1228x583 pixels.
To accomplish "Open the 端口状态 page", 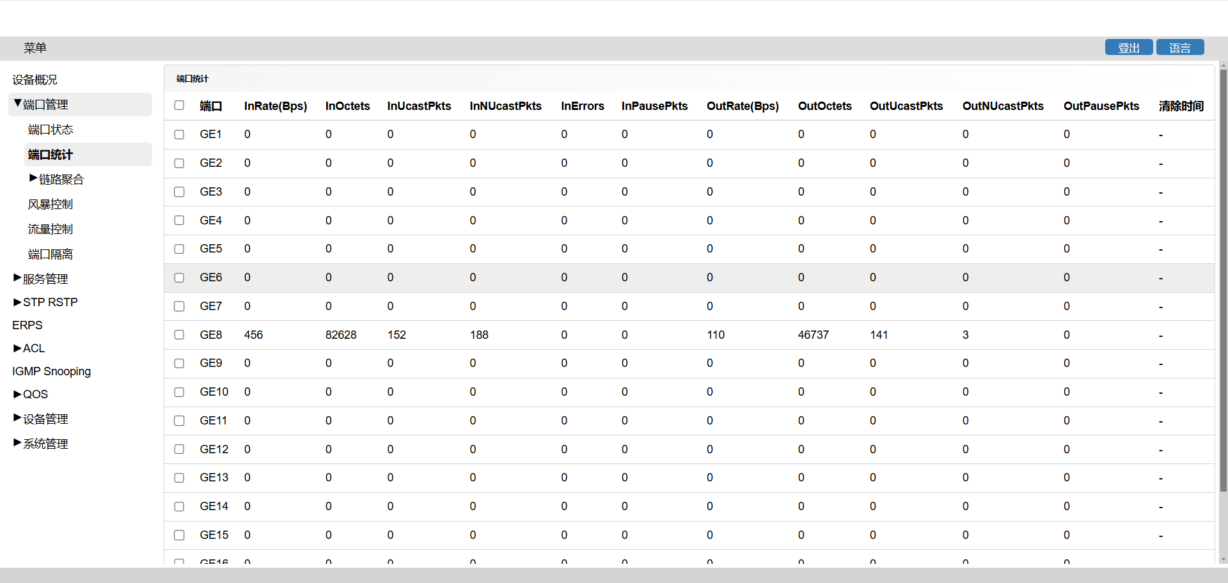I will click(51, 130).
